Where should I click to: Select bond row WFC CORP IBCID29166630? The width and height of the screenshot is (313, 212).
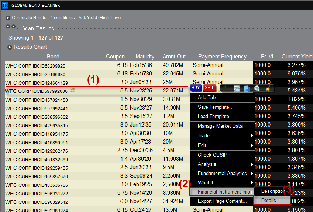point(159,74)
